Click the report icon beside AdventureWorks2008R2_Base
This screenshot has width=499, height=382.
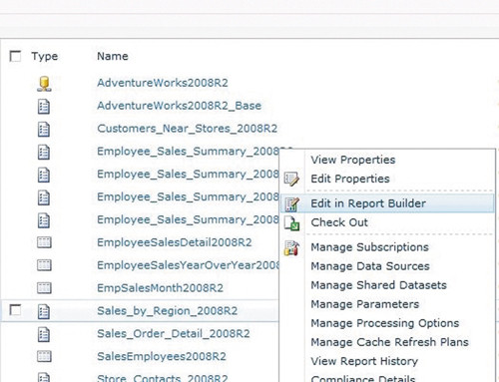tap(44, 107)
